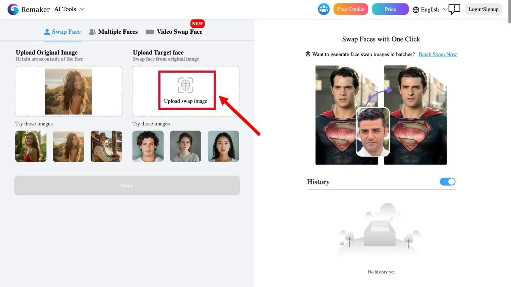Expand the English language chevron
Screen dimensions: 511x287
pos(445,9)
